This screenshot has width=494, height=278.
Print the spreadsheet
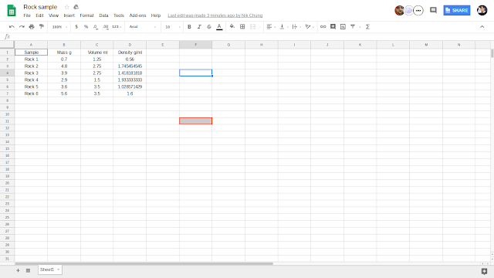(x=32, y=27)
